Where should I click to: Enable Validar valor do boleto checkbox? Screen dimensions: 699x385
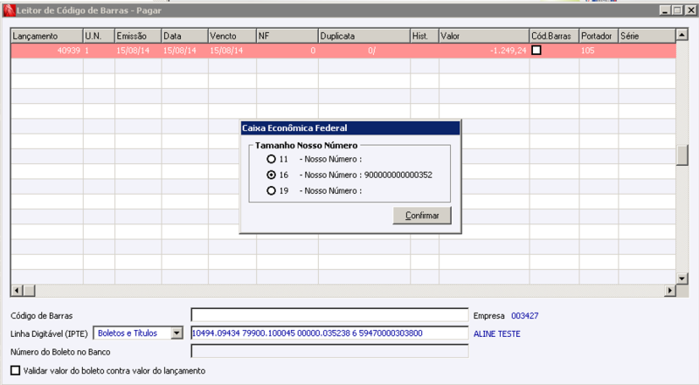tap(16, 370)
